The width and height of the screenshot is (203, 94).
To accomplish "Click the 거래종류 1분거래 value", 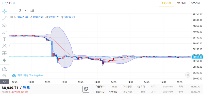I will (141, 87).
